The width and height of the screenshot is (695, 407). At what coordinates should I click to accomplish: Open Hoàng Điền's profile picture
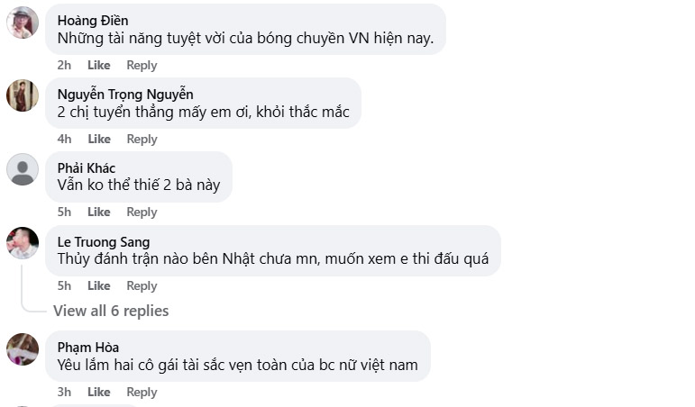pyautogui.click(x=23, y=23)
